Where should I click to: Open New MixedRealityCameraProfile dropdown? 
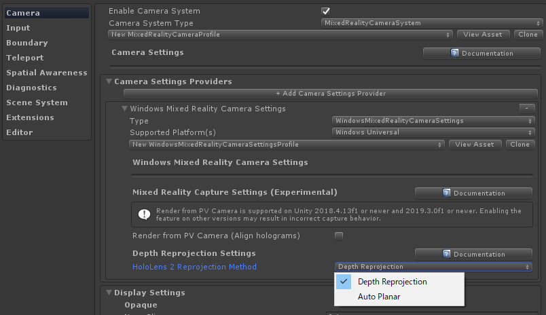coord(280,35)
